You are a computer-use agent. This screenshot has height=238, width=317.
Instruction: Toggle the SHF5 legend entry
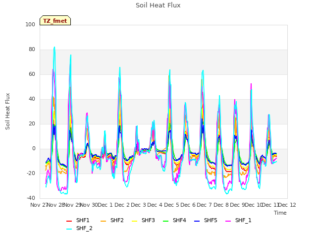(206, 220)
